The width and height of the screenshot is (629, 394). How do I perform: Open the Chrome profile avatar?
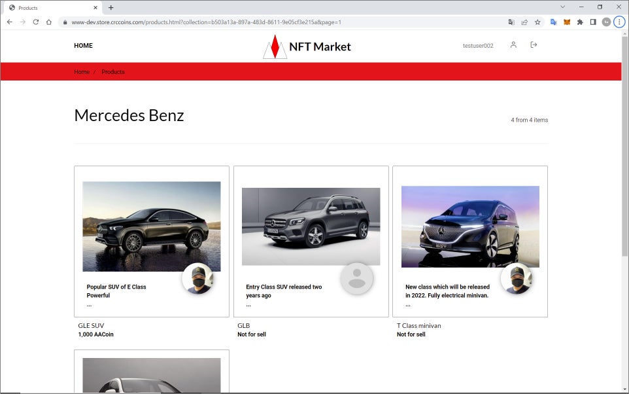pos(606,22)
